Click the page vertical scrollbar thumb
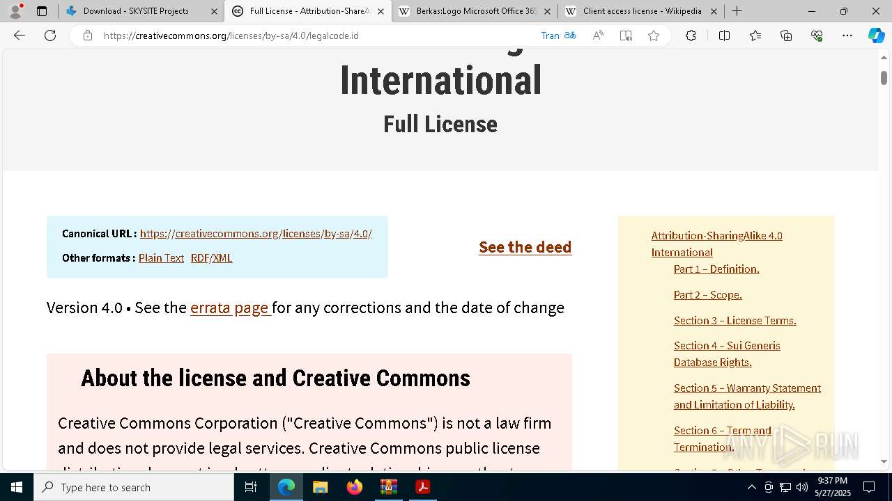The width and height of the screenshot is (892, 501). click(x=884, y=78)
